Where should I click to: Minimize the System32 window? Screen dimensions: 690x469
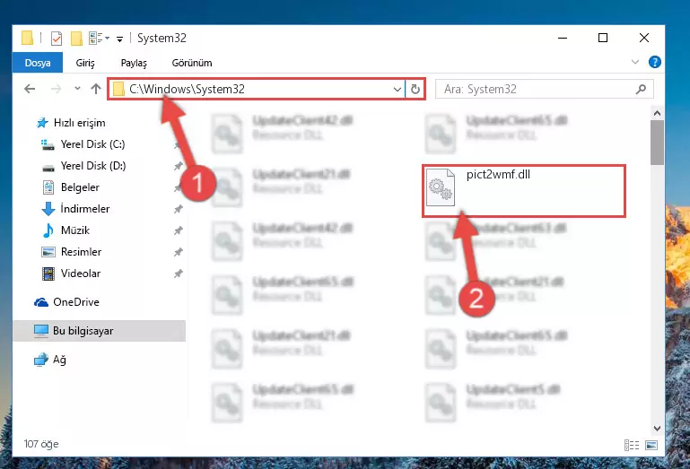click(x=563, y=38)
